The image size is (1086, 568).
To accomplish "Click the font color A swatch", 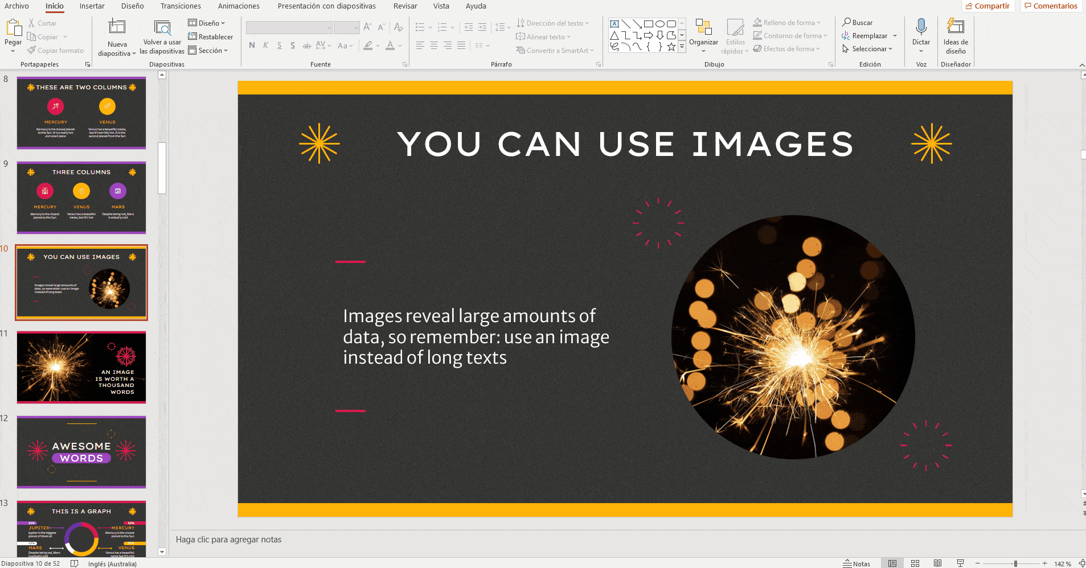I will tap(390, 46).
